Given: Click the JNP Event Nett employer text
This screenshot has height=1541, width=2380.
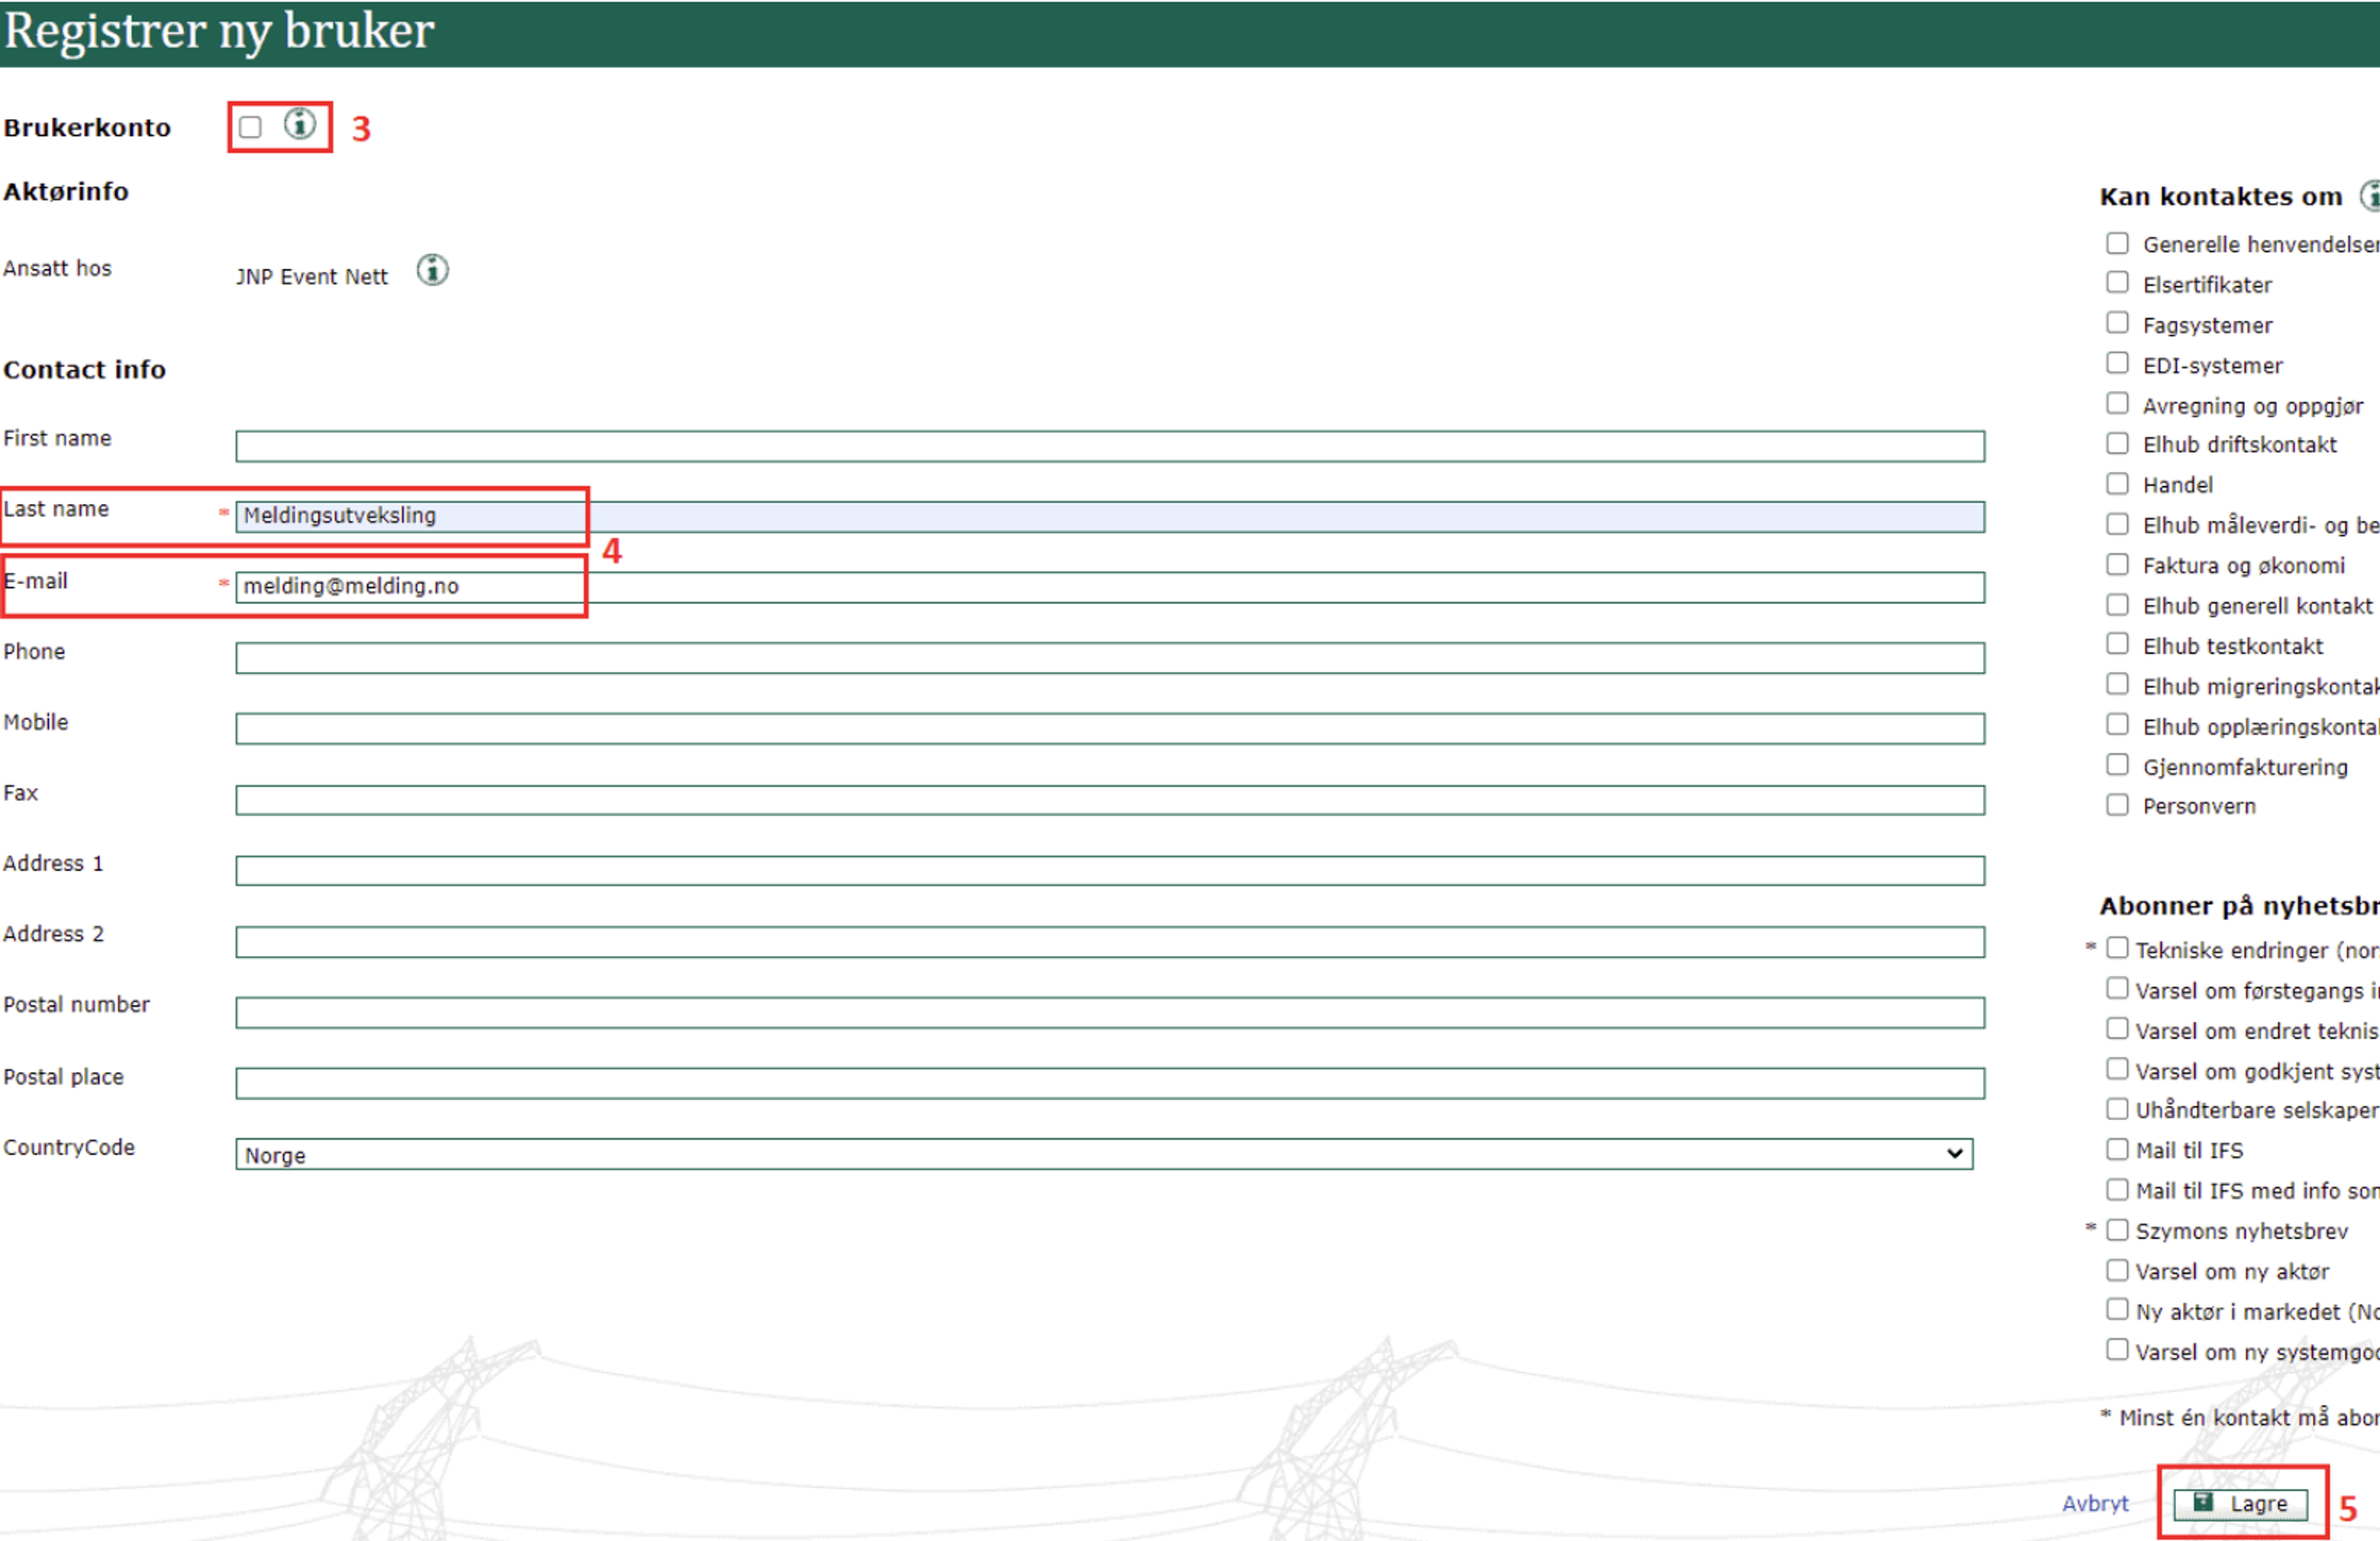Looking at the screenshot, I should (311, 277).
